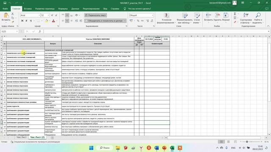Toggle Wrap Text (Переносить текст)
Image resolution: width=271 pixels, height=152 pixels.
coord(96,15)
